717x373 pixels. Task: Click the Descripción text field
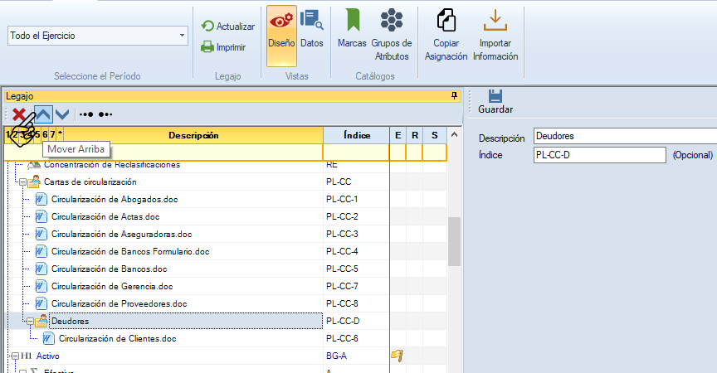[624, 136]
